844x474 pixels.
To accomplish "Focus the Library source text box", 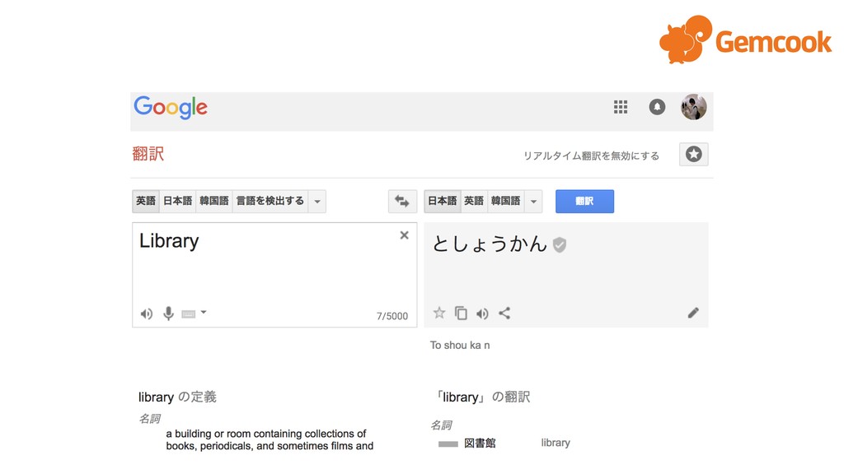I will coord(274,275).
